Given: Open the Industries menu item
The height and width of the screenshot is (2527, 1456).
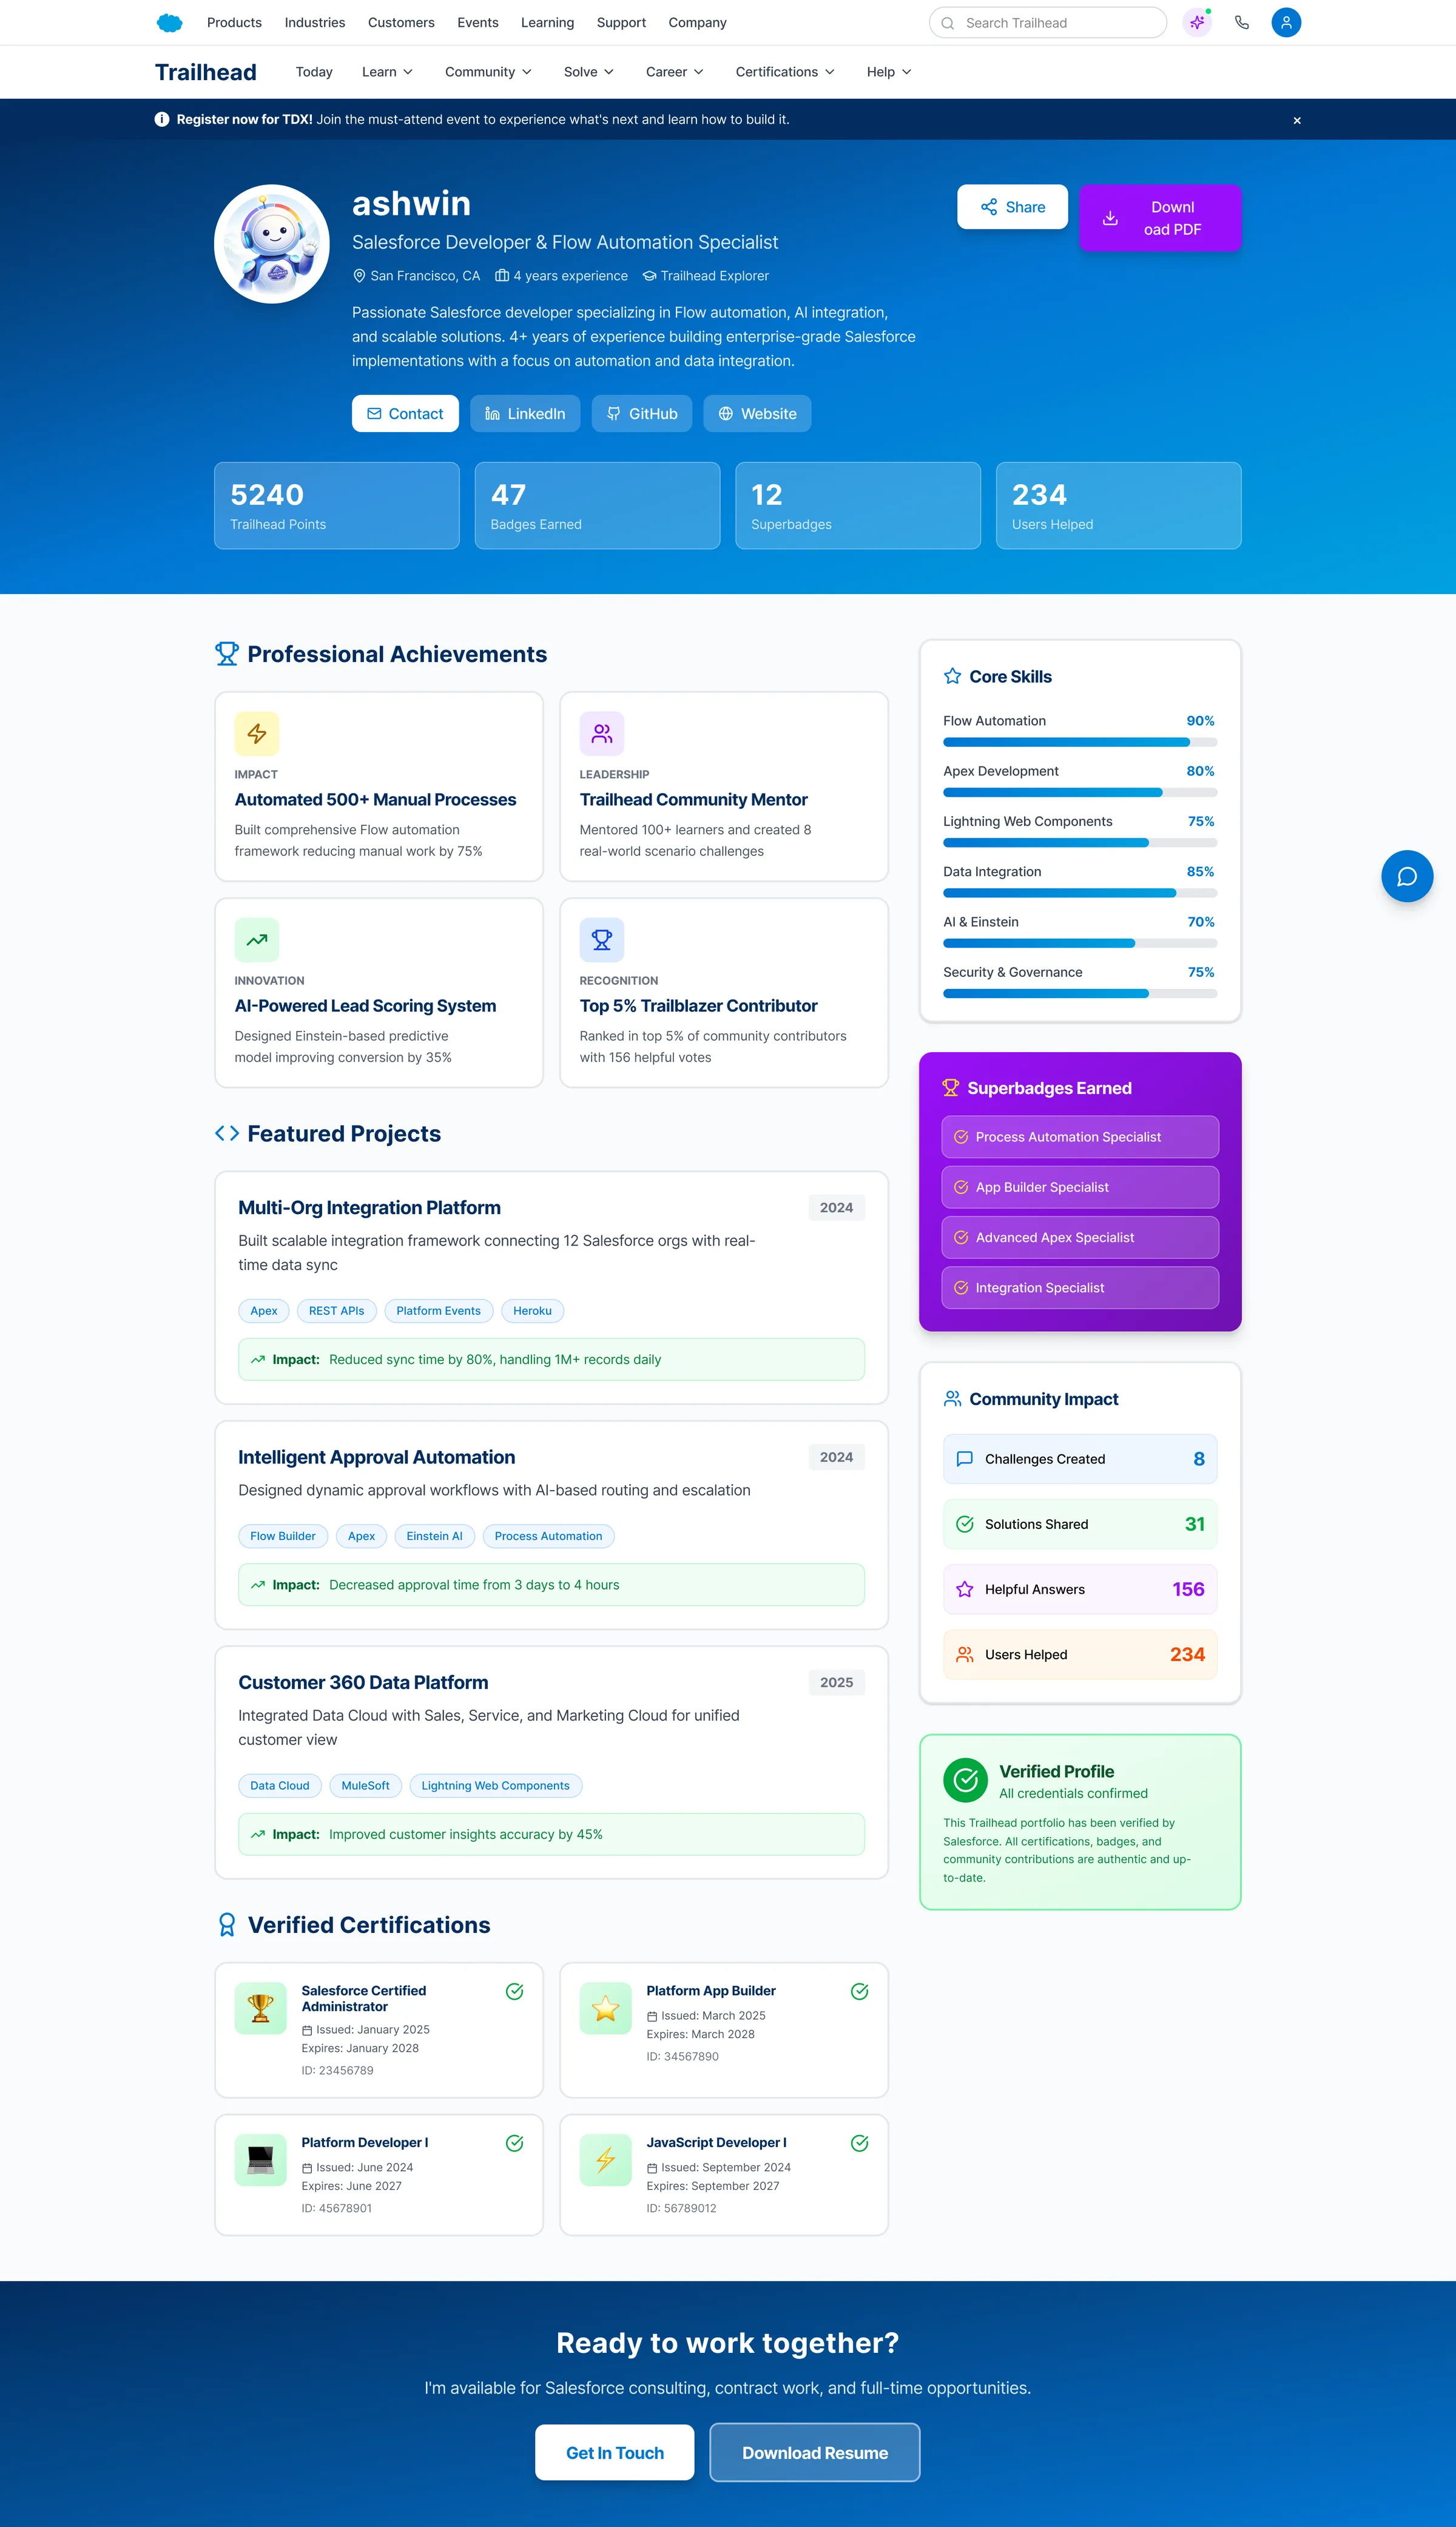Looking at the screenshot, I should click(x=315, y=22).
